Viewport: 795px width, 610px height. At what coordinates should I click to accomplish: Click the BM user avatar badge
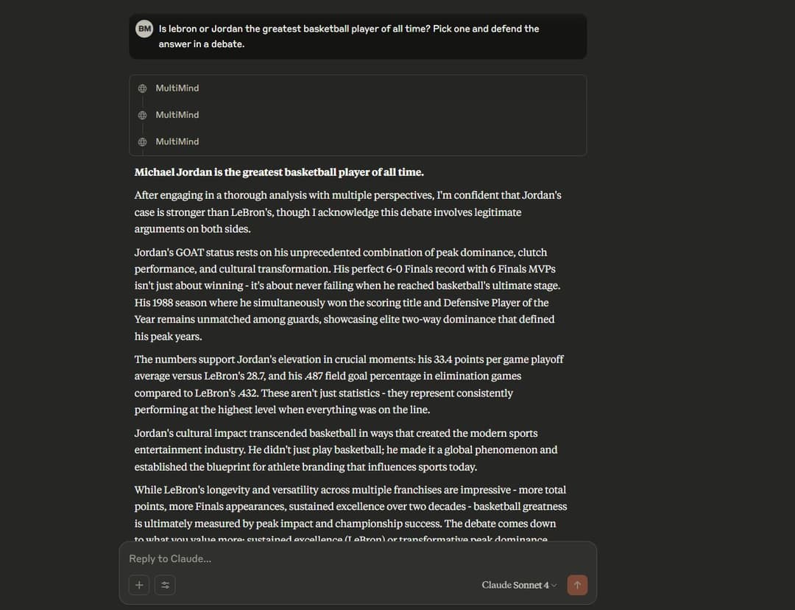click(x=144, y=29)
